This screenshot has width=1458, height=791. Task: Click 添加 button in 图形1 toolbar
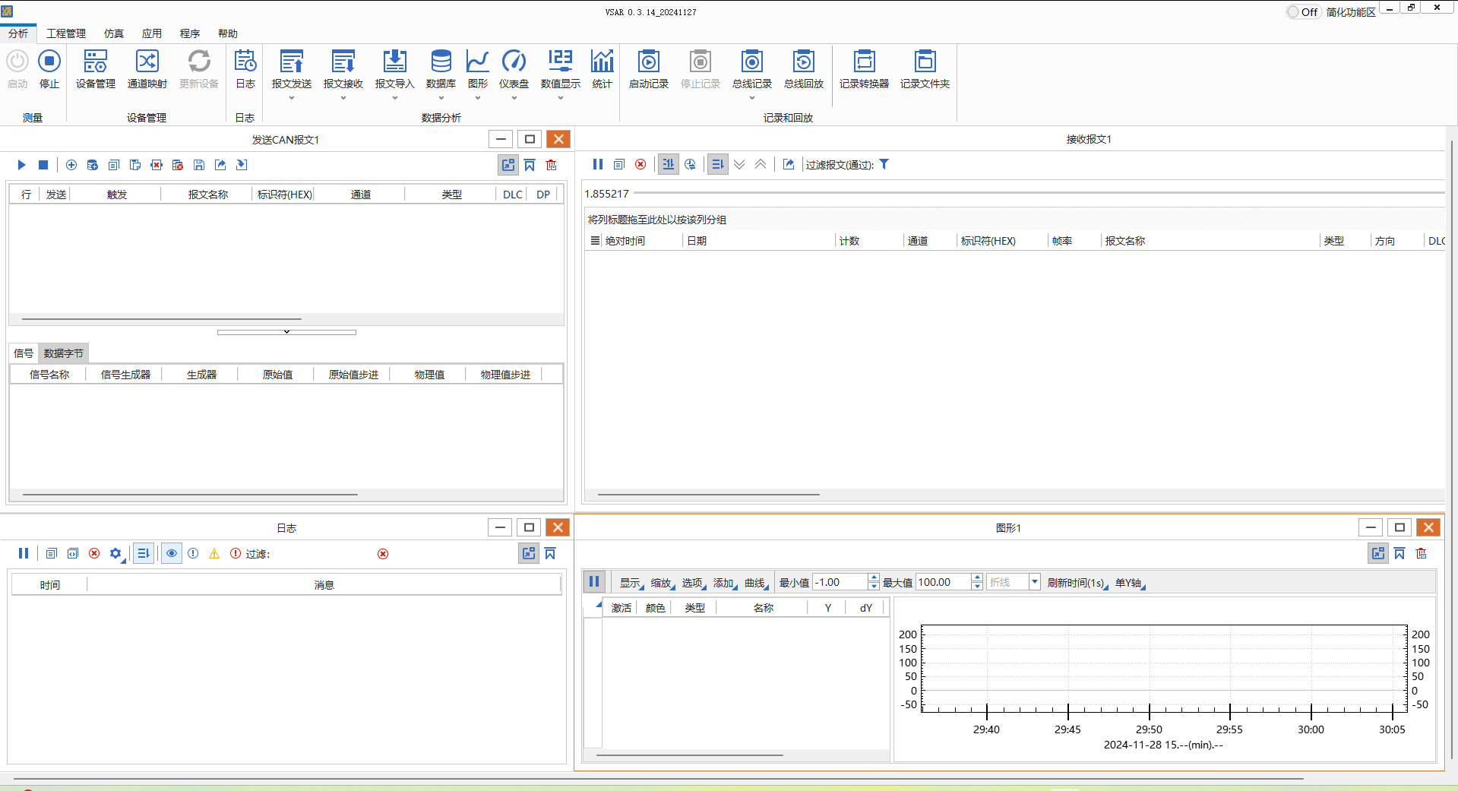pyautogui.click(x=725, y=583)
